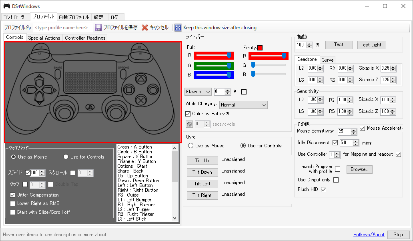This screenshot has height=241, width=413.
Task: Adjust RS sensitivity stepper
Action: click(x=350, y=112)
